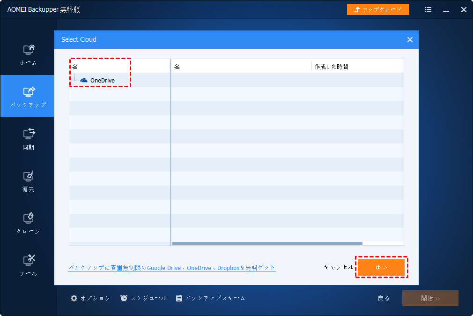
Task: Click the horizontal scrollbar in file list
Action: [x=267, y=243]
